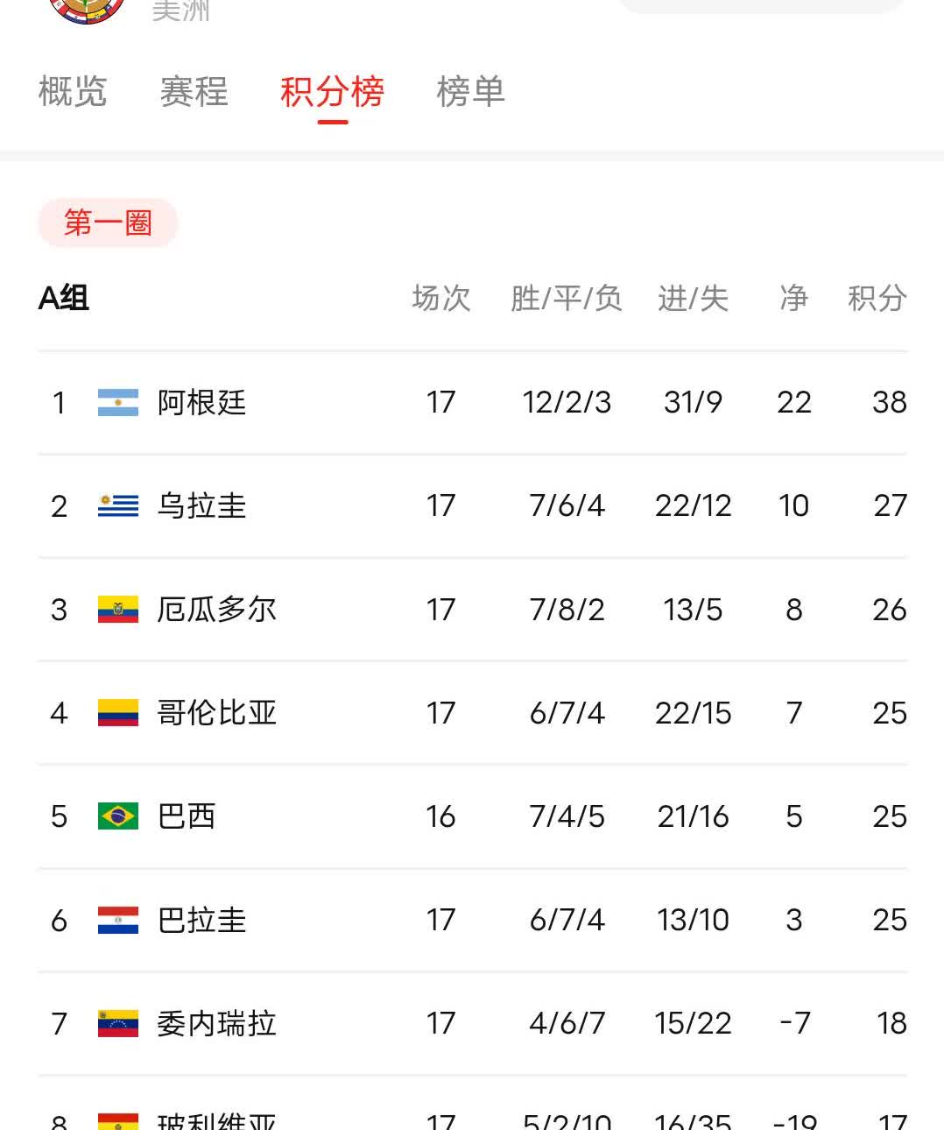This screenshot has width=944, height=1130.
Task: Click the Uruguay flag icon
Action: click(118, 505)
